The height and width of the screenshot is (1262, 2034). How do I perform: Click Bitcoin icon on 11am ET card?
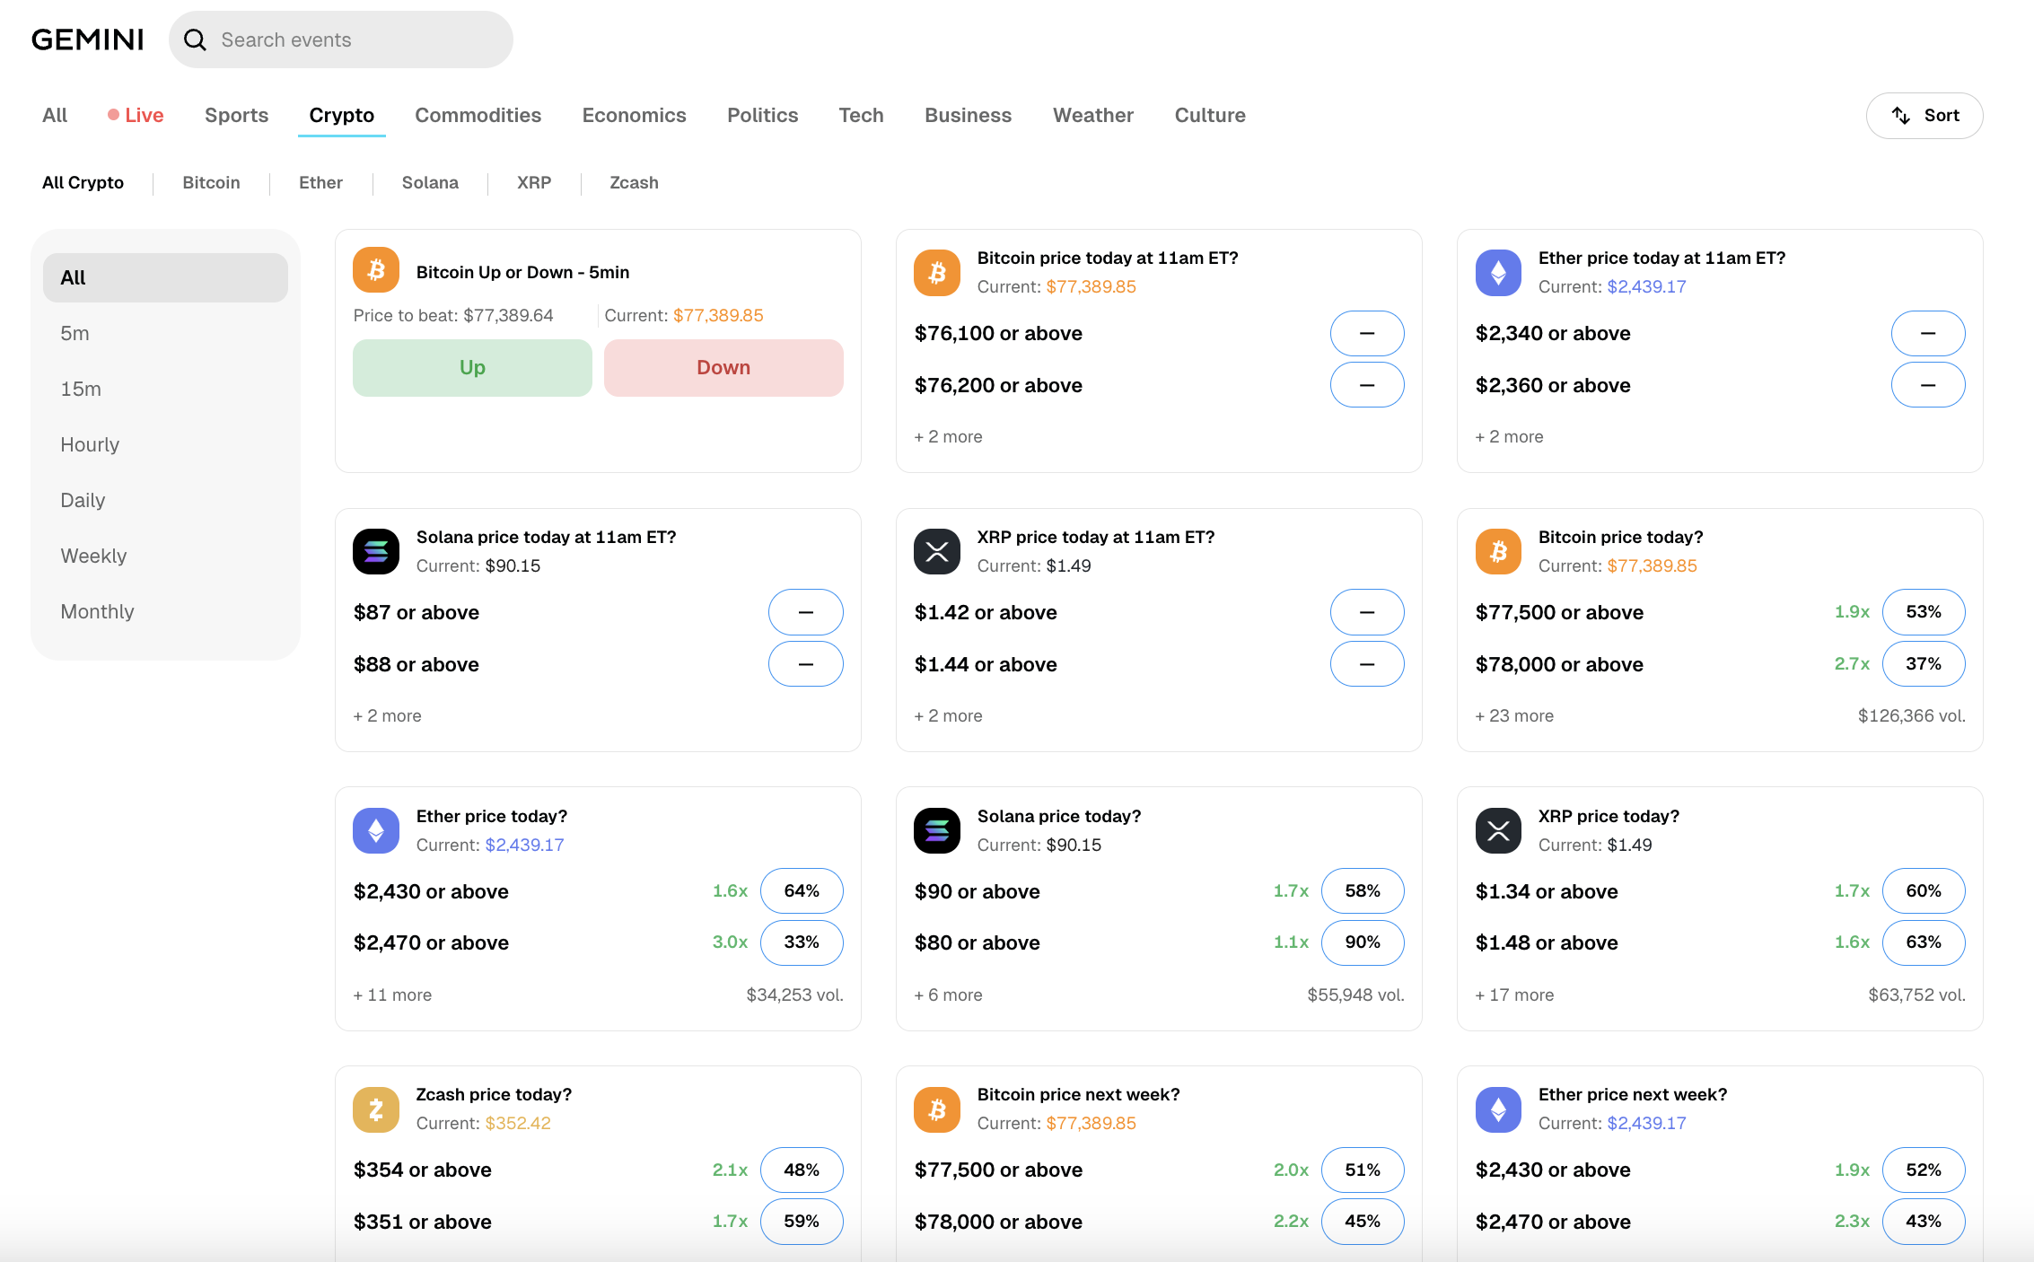pos(937,272)
